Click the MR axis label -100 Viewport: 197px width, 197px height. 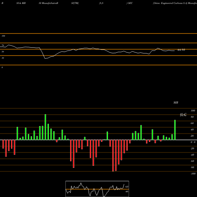point(193,174)
